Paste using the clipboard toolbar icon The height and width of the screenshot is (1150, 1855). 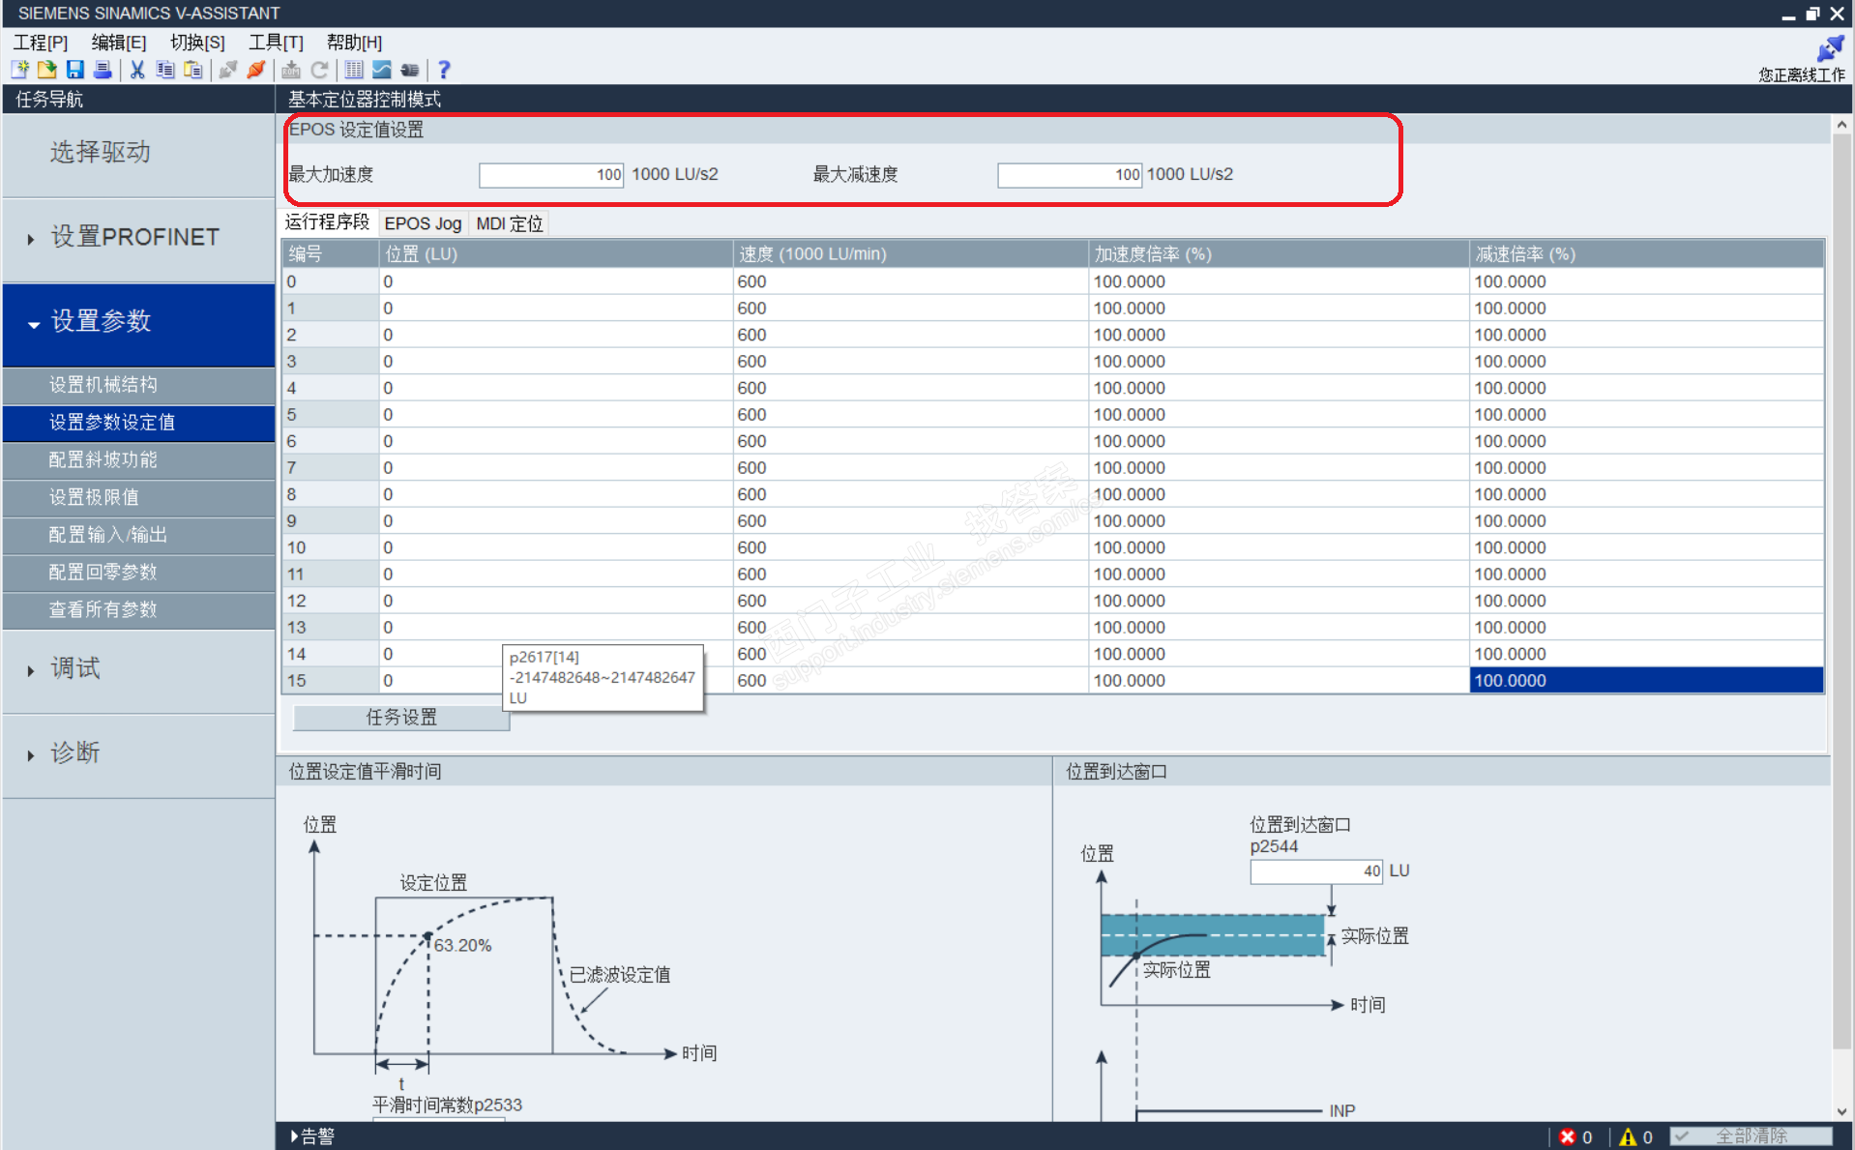(x=193, y=70)
